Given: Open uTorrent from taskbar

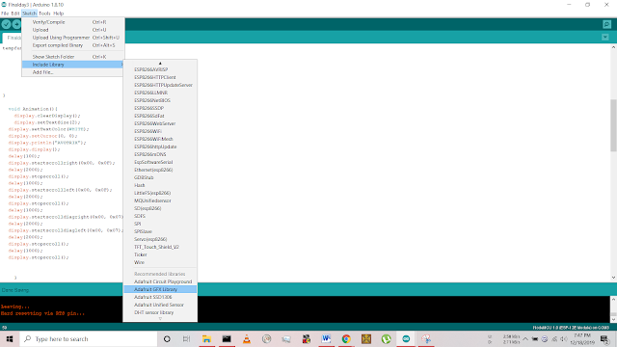Looking at the screenshot, I should click(386, 338).
